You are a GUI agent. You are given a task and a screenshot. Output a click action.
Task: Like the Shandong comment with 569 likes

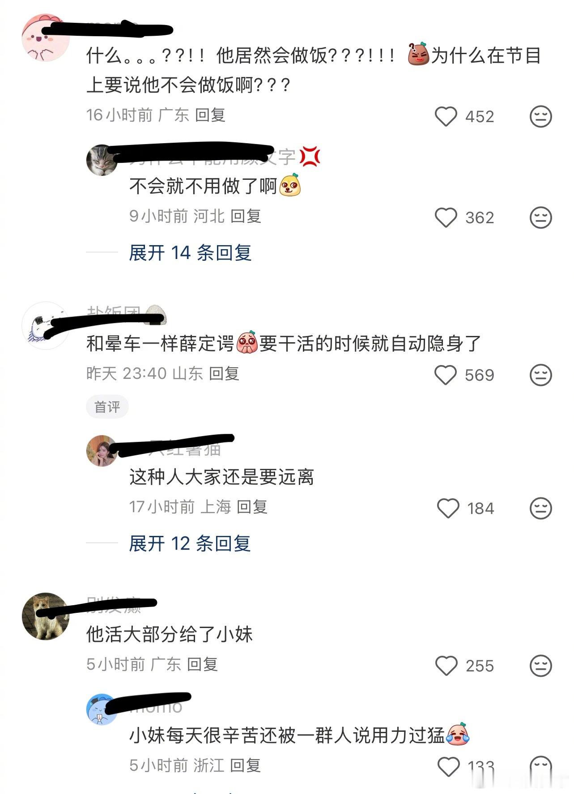click(x=446, y=375)
